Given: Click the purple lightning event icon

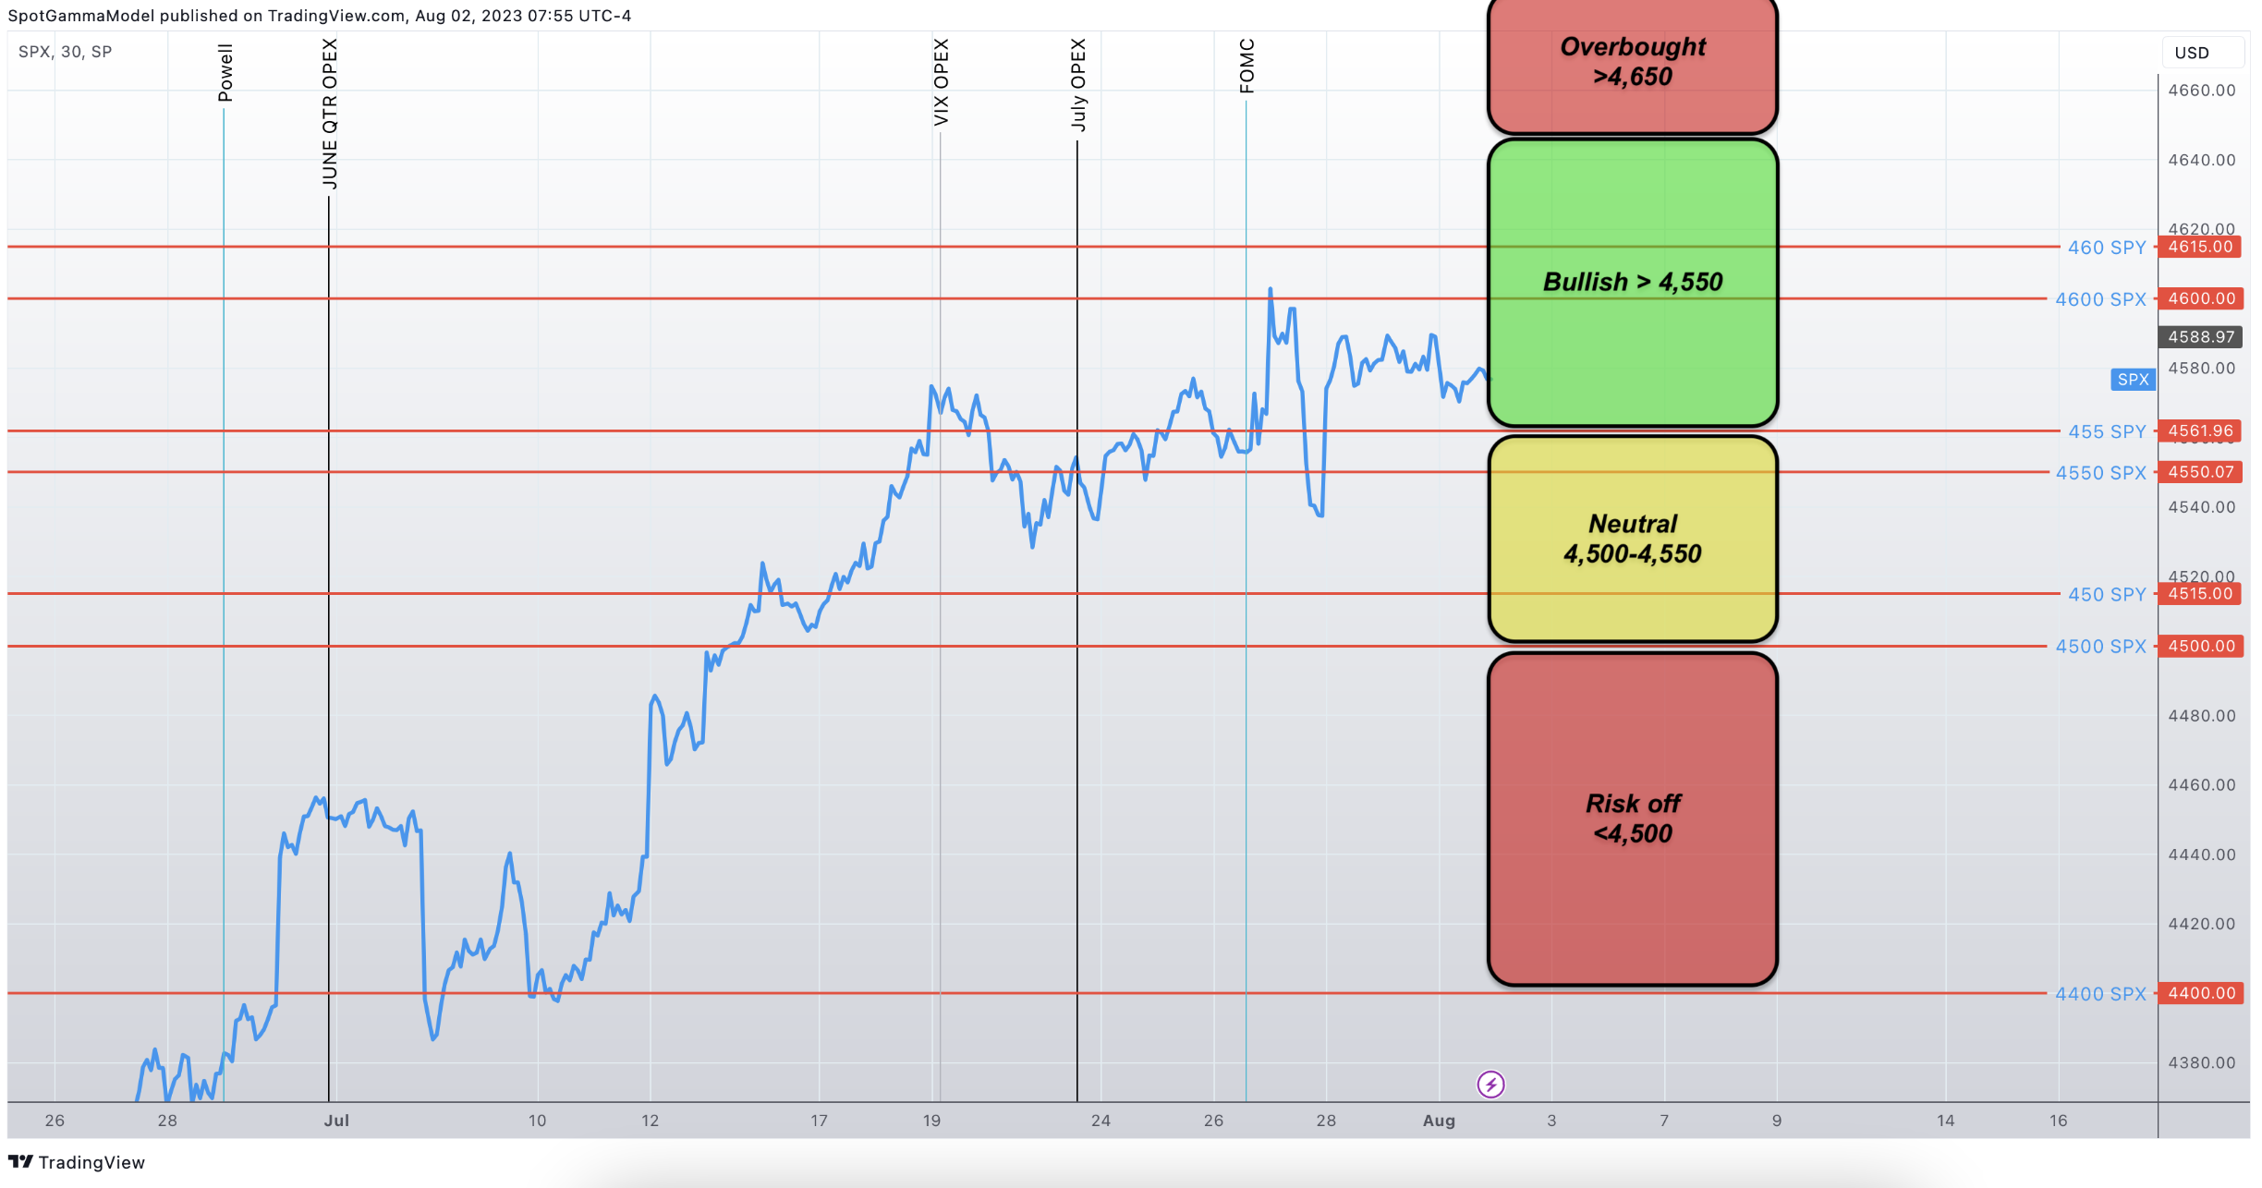Looking at the screenshot, I should pos(1490,1084).
